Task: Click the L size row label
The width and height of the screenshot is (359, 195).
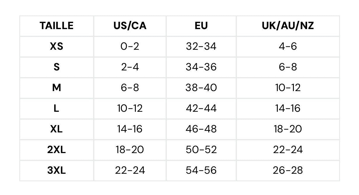Action: coord(57,108)
